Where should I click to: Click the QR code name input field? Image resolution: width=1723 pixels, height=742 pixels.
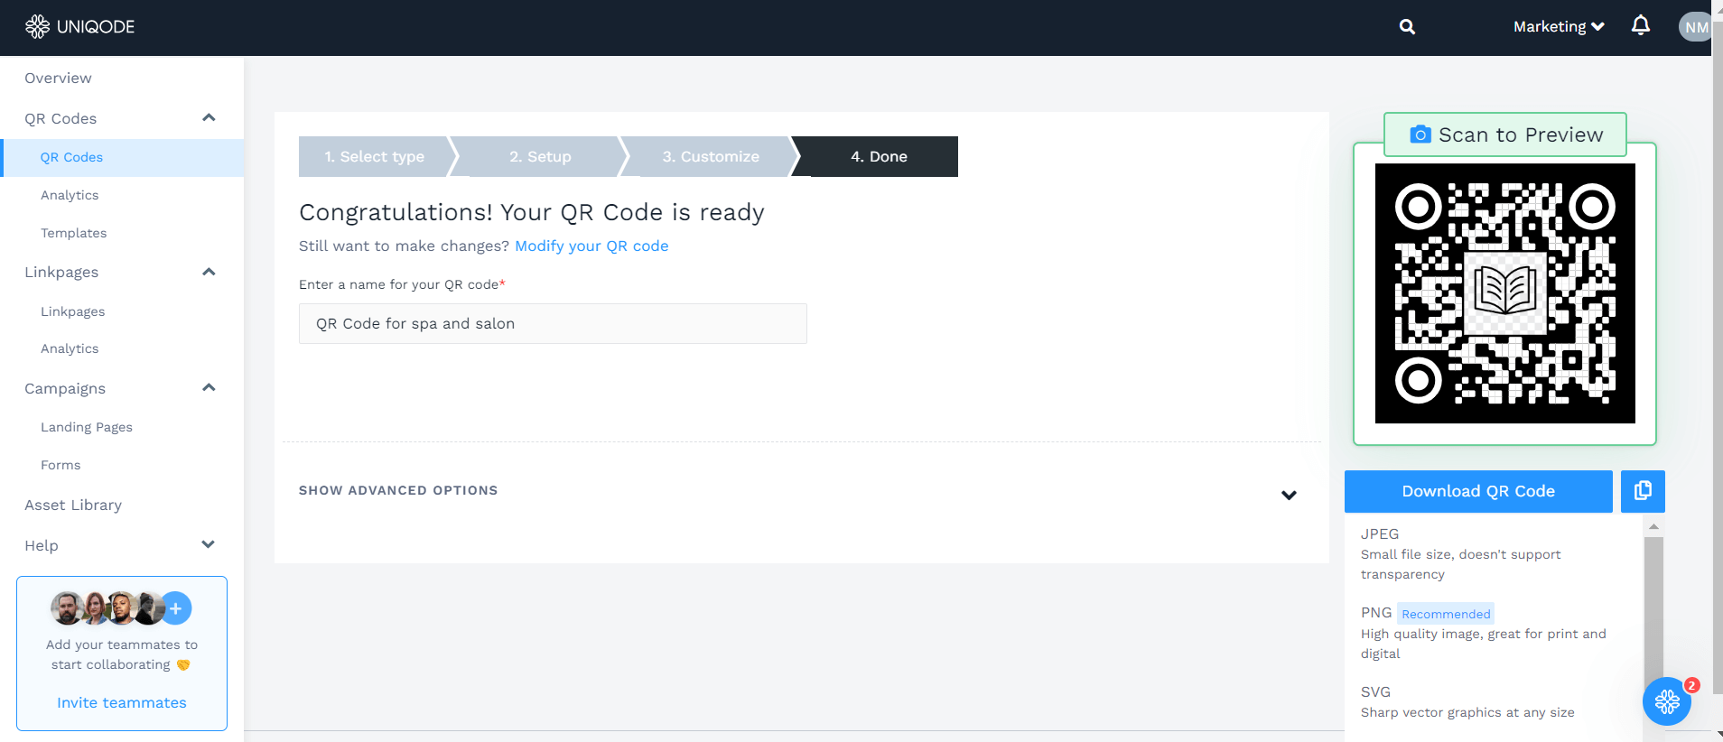[x=553, y=323]
